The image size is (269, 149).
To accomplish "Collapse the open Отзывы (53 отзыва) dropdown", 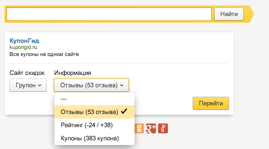I will [91, 85].
